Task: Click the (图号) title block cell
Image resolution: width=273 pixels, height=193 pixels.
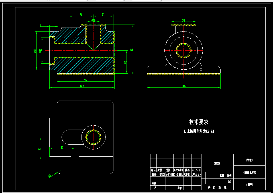Action: tap(249, 185)
